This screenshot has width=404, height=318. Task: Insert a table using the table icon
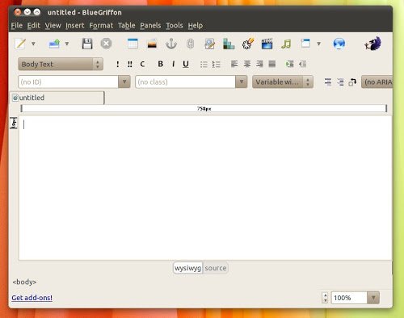(133, 44)
